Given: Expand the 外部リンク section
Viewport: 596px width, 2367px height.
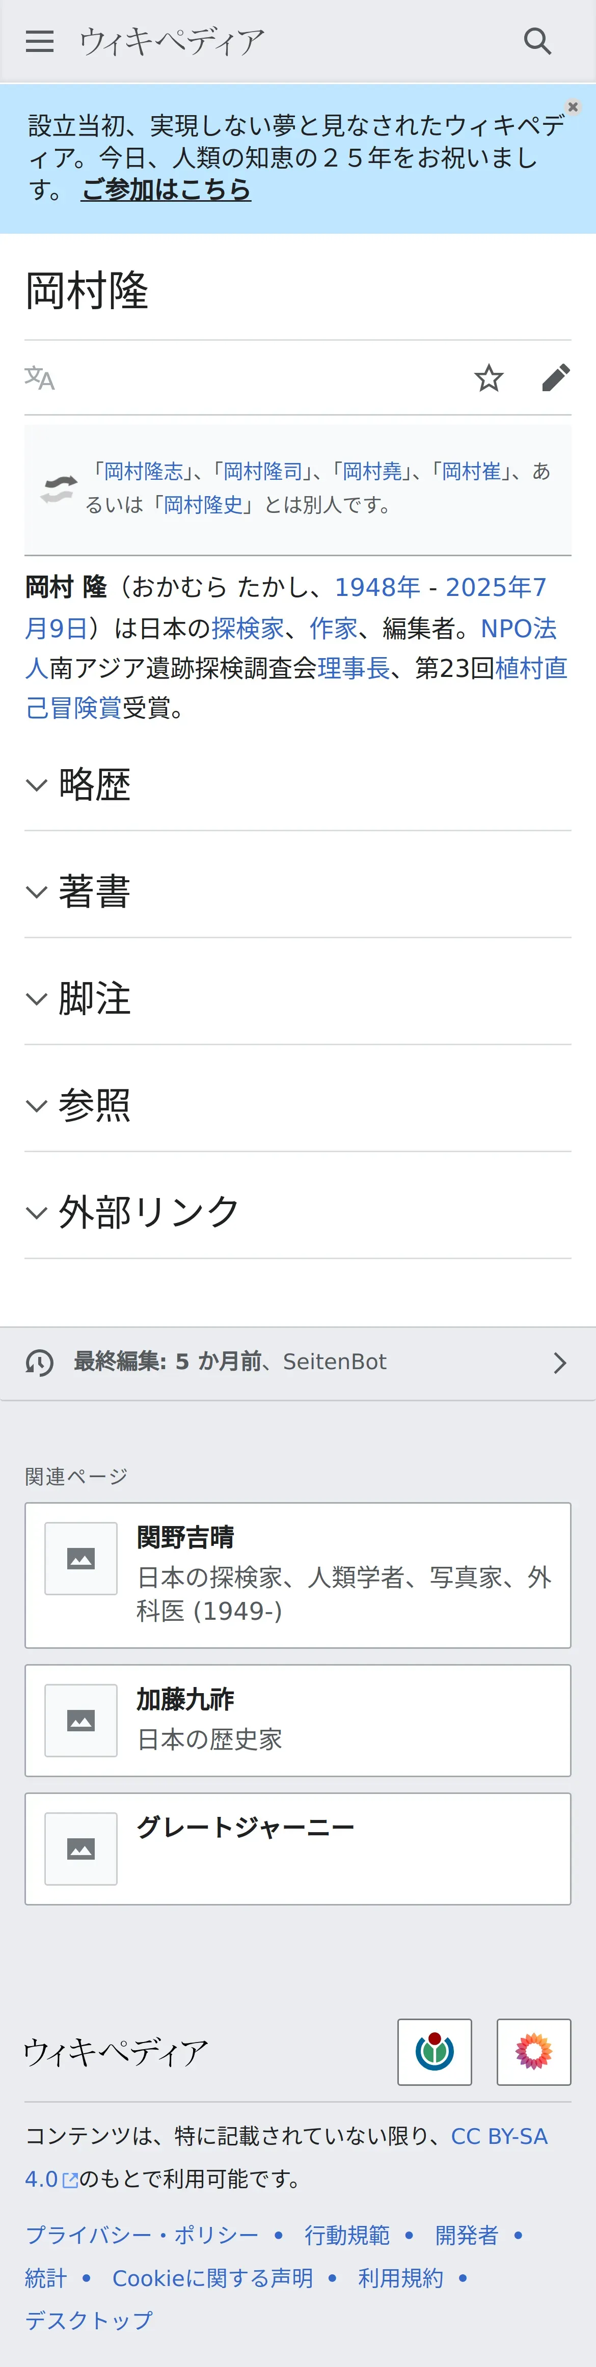Looking at the screenshot, I should pyautogui.click(x=297, y=1212).
